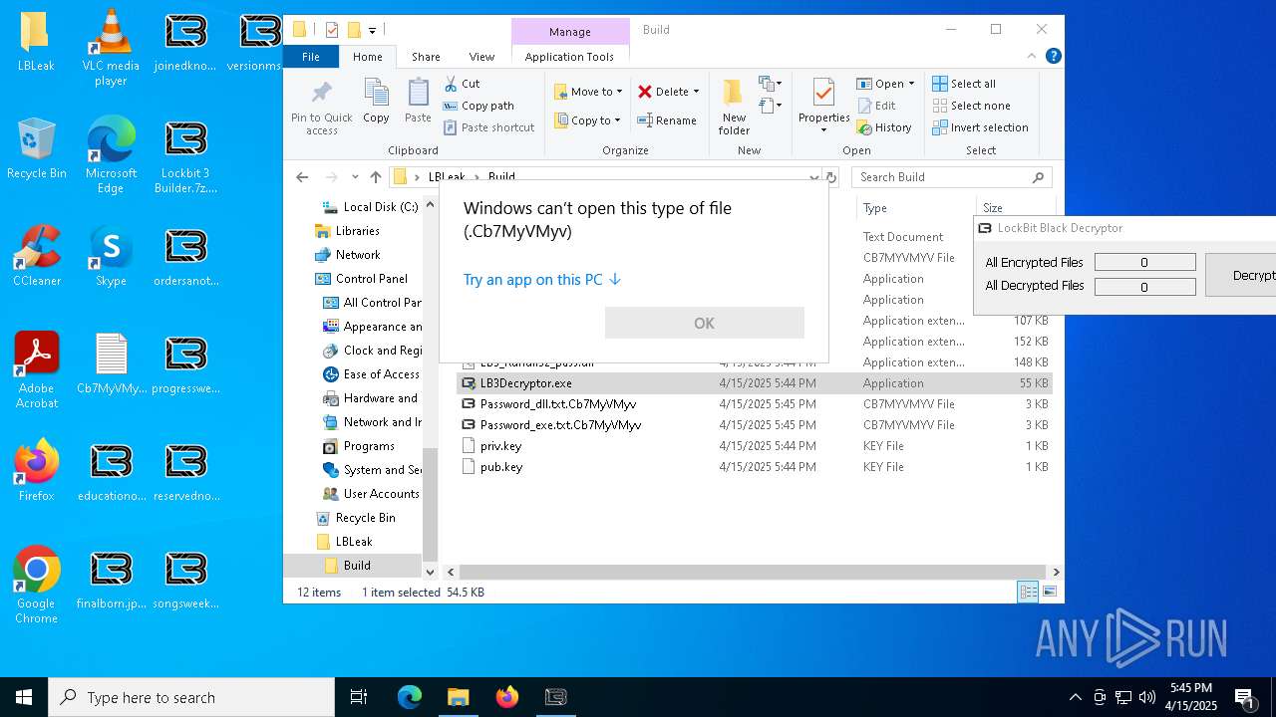Collapse the ribbon with the chevron
The image size is (1276, 717).
(x=1032, y=57)
